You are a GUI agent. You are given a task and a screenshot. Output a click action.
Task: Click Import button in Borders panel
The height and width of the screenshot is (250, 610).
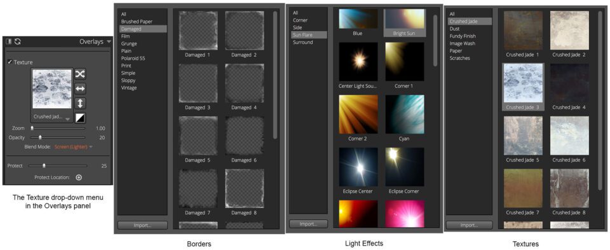pos(142,225)
